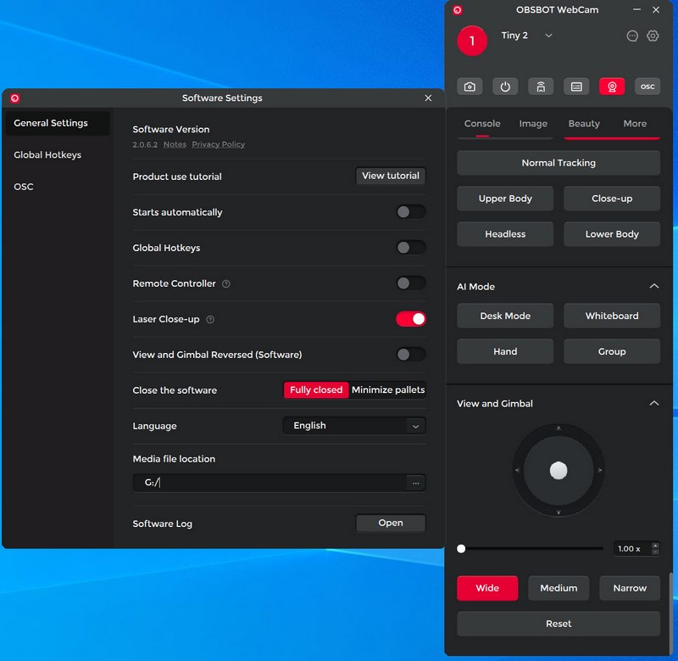Screen dimensions: 678x661
Task: Click the gimbal joystick center knob
Action: coord(559,471)
